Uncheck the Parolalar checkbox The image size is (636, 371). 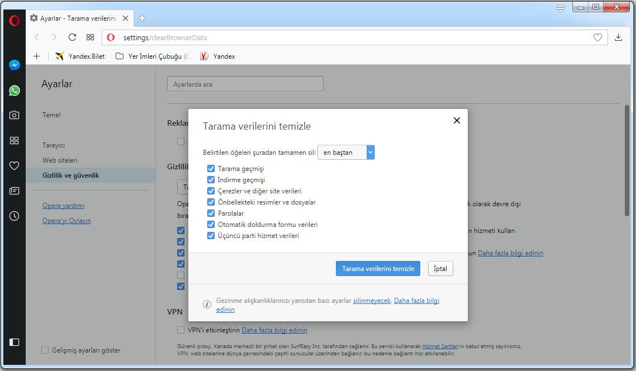click(x=211, y=213)
